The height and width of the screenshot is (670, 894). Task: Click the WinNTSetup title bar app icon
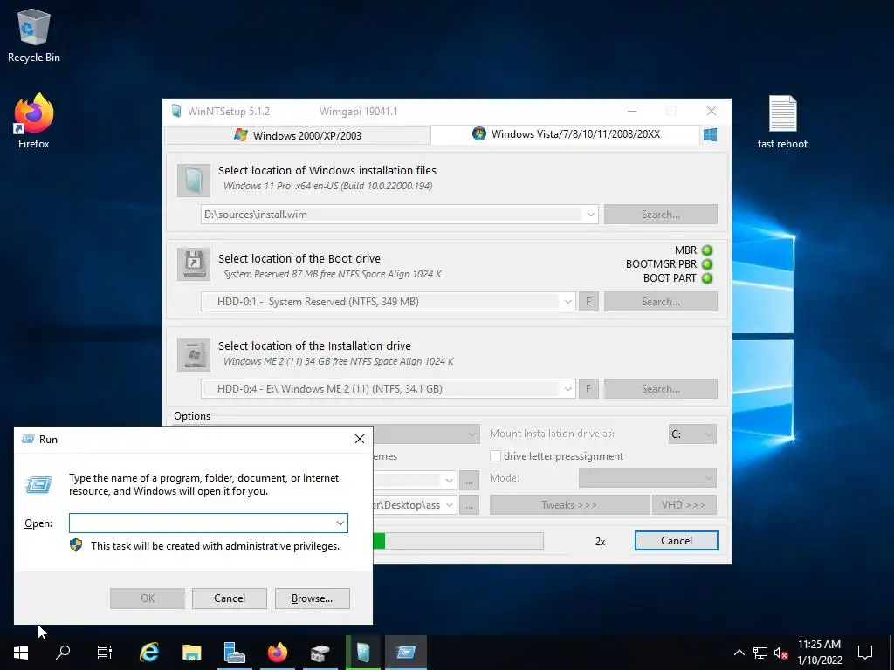(176, 111)
